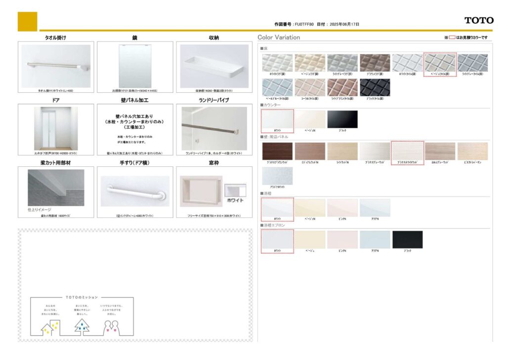Select the towel bar (タオル掛け) product image
Viewport: 506px width, 350px height.
click(x=56, y=66)
